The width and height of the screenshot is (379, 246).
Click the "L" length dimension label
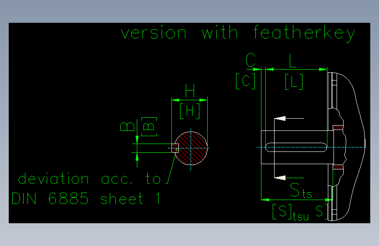click(x=293, y=60)
